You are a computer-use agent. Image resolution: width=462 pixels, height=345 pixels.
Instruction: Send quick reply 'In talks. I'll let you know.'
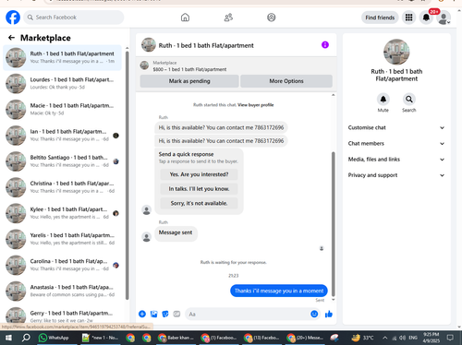click(x=199, y=189)
